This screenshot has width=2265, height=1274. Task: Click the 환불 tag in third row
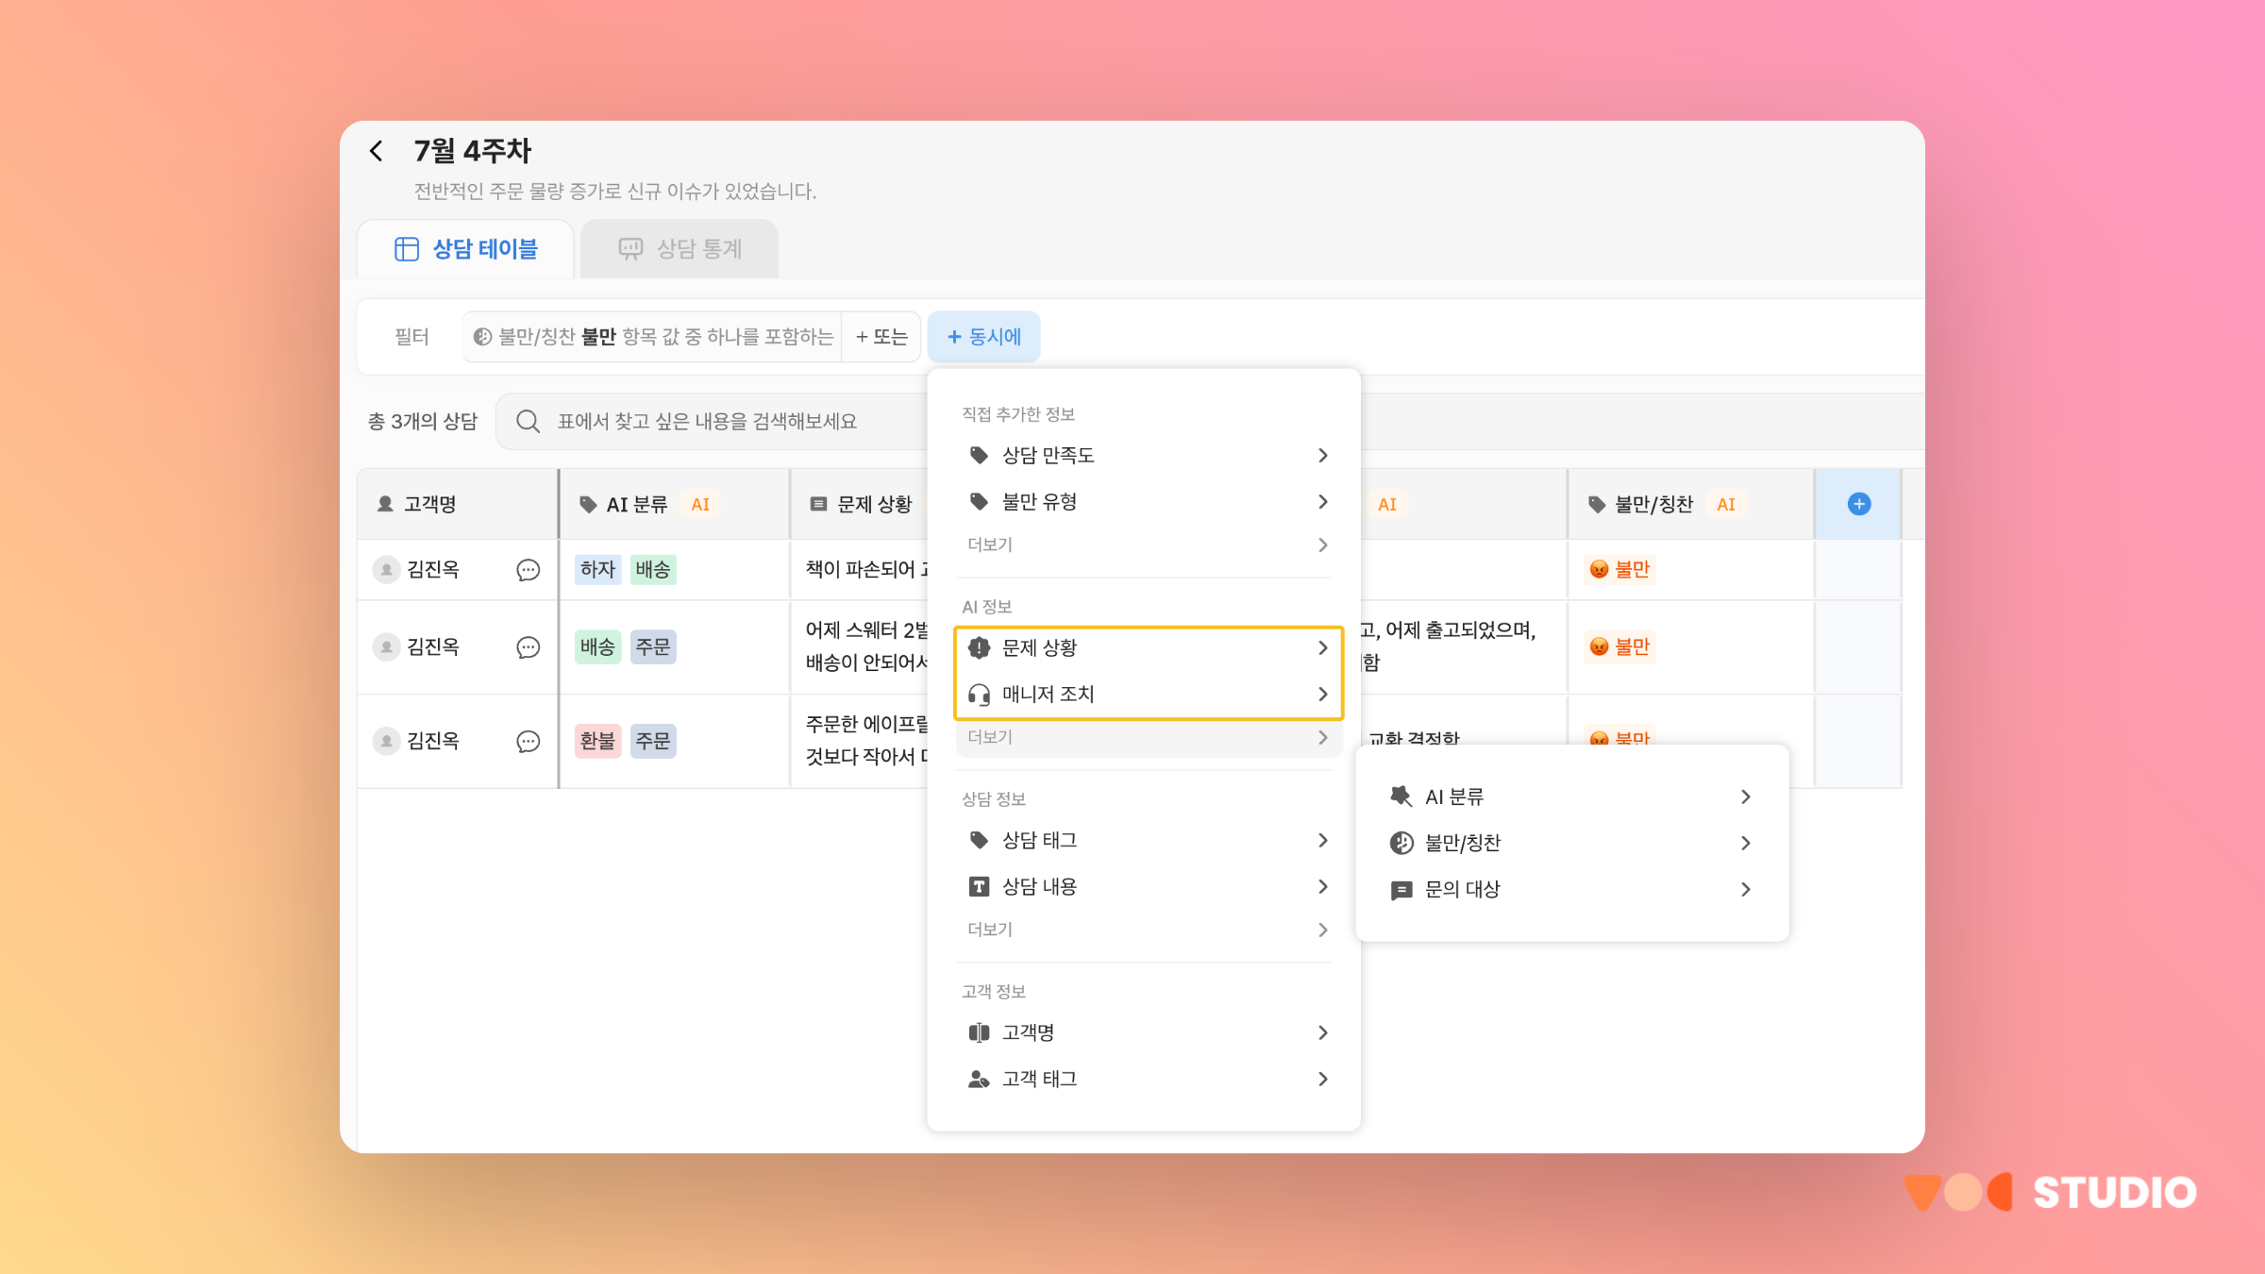[597, 742]
